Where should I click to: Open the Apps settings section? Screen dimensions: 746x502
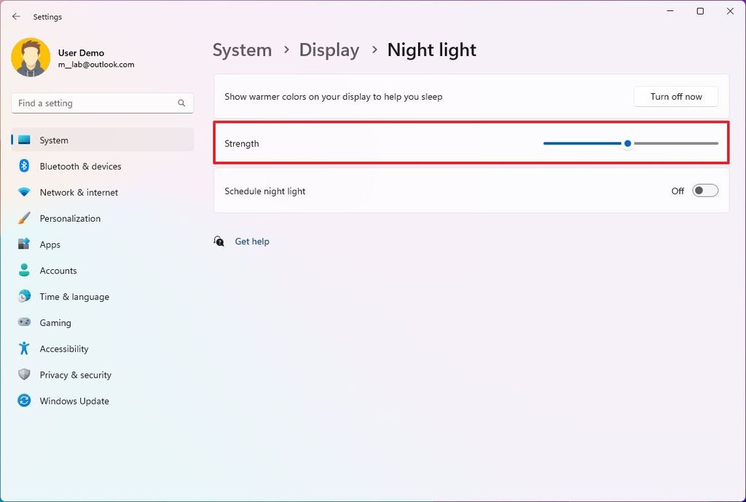(x=50, y=244)
